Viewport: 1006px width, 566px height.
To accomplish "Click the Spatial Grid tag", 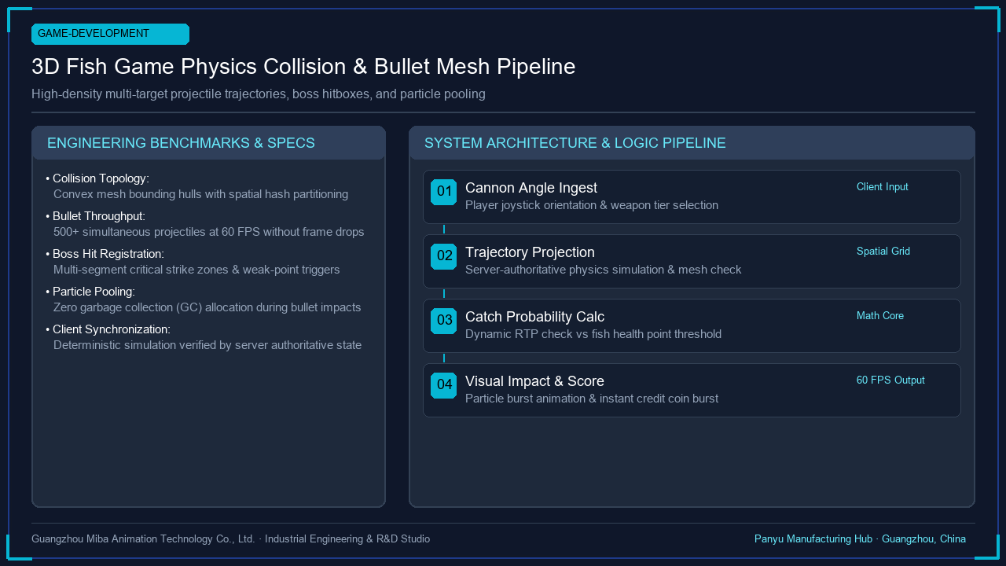I will pyautogui.click(x=883, y=252).
